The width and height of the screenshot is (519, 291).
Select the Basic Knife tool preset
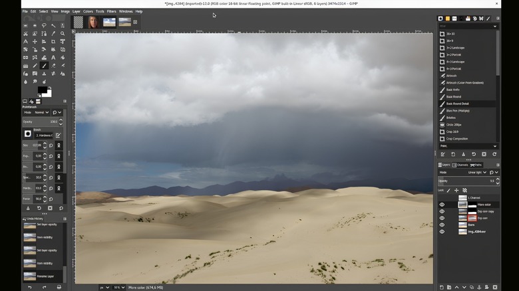click(467, 90)
